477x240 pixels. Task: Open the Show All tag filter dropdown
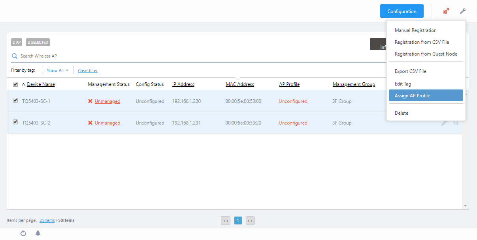[58, 71]
